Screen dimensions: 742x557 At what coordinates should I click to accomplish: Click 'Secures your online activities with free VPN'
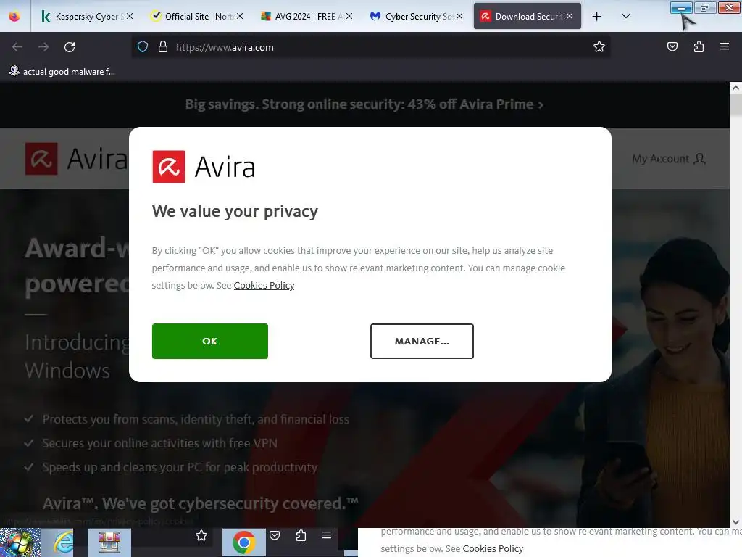point(159,443)
